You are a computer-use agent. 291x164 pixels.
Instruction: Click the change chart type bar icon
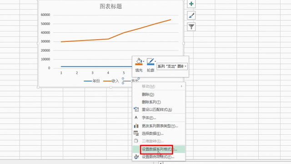pos(136,126)
